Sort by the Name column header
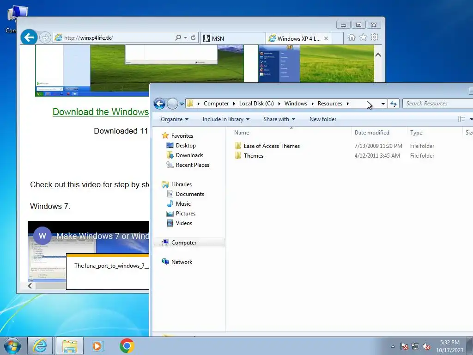Image resolution: width=473 pixels, height=355 pixels. coord(291,133)
